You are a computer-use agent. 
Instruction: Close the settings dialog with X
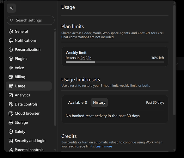11,8
